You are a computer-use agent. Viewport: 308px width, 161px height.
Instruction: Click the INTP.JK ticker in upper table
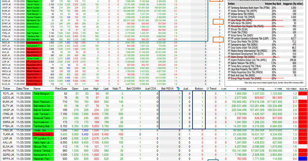[x=6, y=46]
